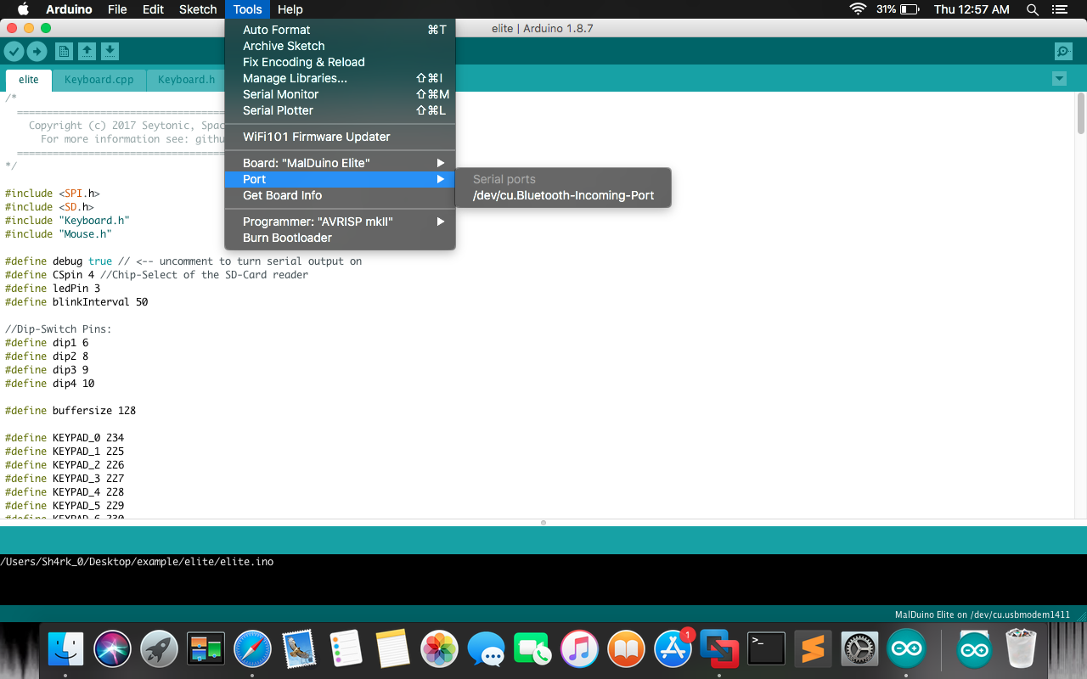The height and width of the screenshot is (679, 1087).
Task: Open System Preferences from the dock
Action: coord(859,648)
